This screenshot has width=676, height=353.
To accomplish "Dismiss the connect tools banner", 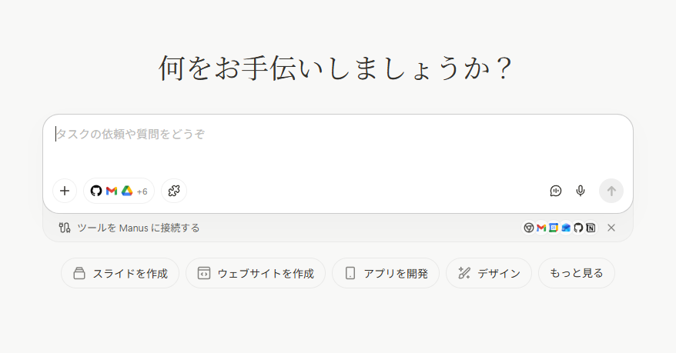I will (x=611, y=228).
